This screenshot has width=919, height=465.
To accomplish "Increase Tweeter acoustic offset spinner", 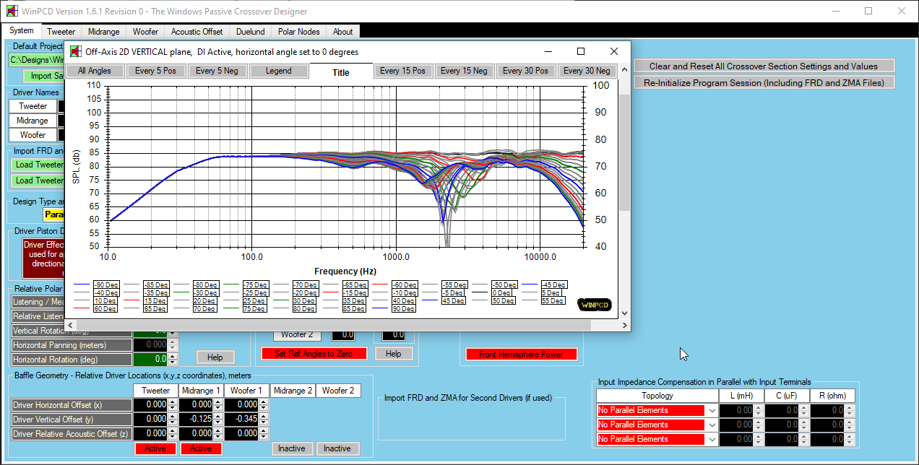I will 172,430.
